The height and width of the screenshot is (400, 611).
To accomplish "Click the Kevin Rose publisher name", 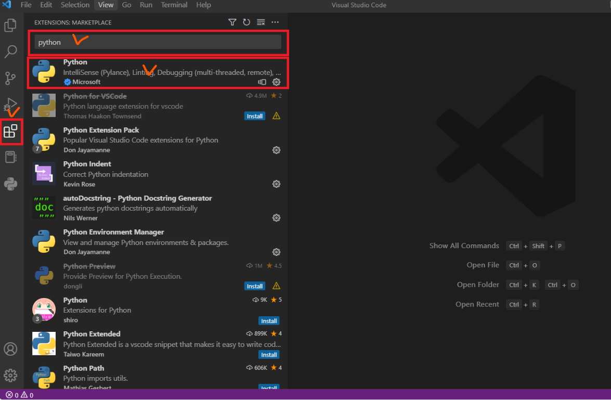I will tap(80, 185).
